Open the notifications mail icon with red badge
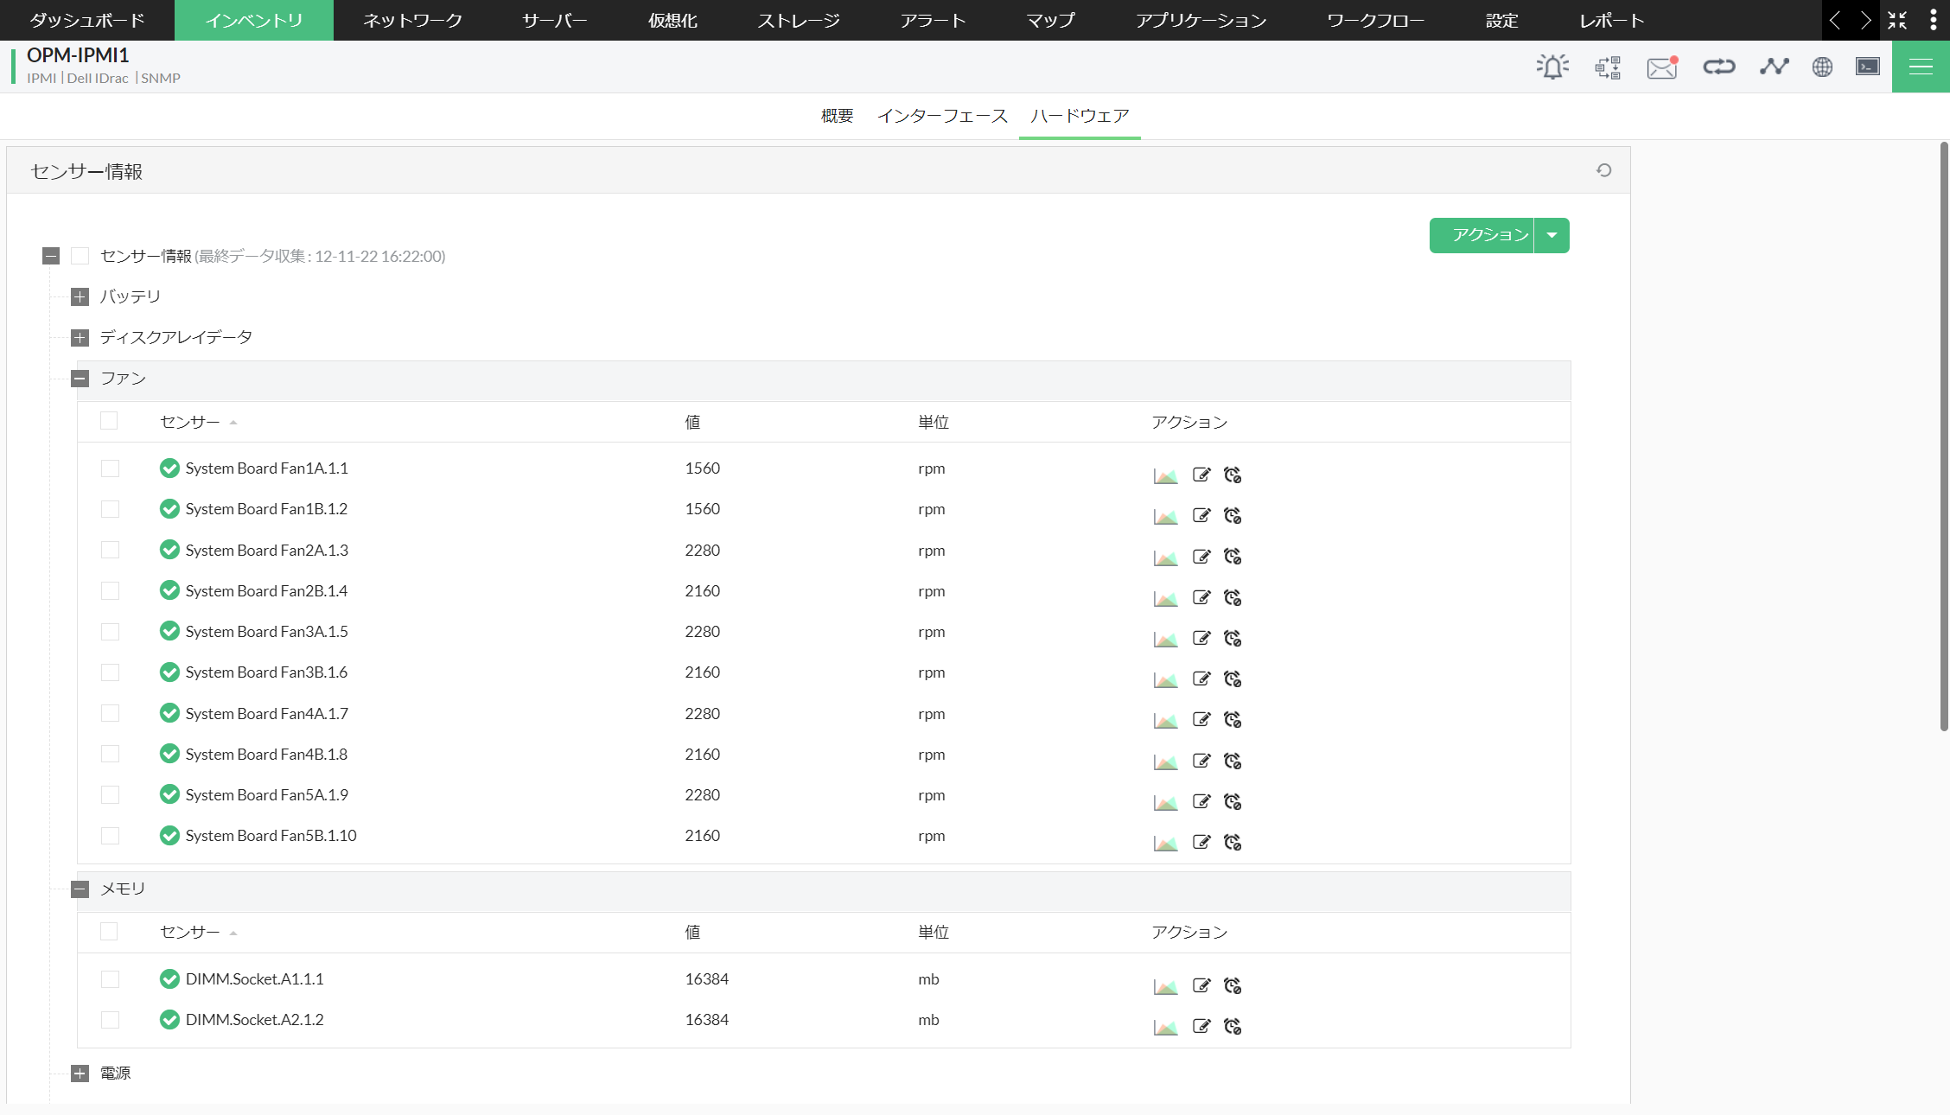This screenshot has height=1115, width=1950. click(1661, 67)
